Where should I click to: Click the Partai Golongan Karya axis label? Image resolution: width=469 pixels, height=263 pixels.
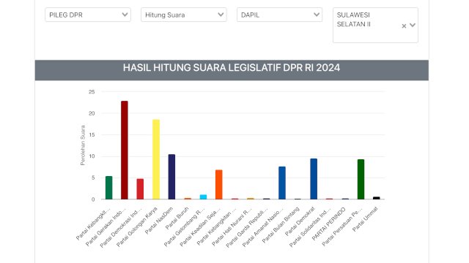click(x=137, y=226)
